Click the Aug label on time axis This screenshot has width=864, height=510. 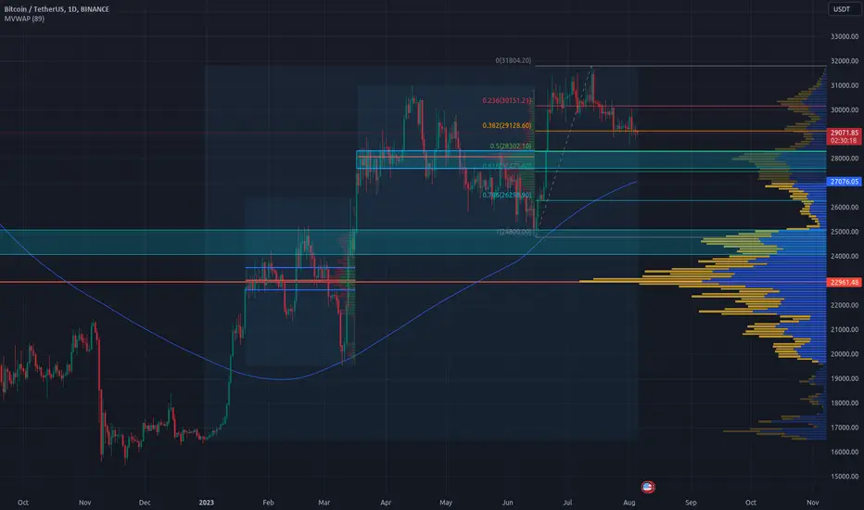(629, 503)
